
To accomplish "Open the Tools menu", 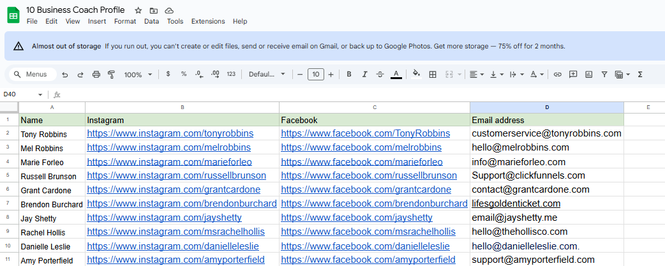I will point(175,21).
